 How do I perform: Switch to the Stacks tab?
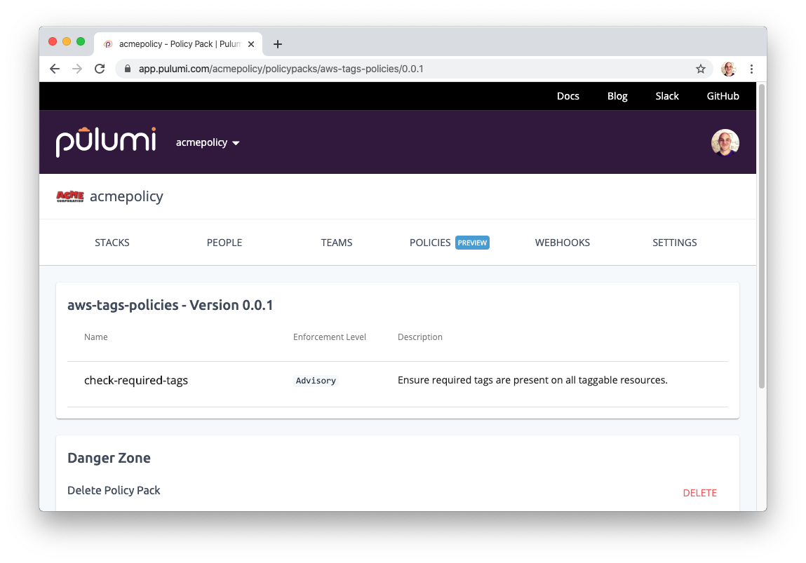click(112, 243)
